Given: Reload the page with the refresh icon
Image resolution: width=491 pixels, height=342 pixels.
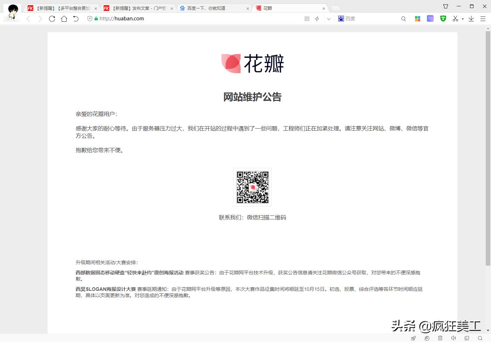Looking at the screenshot, I should 52,19.
